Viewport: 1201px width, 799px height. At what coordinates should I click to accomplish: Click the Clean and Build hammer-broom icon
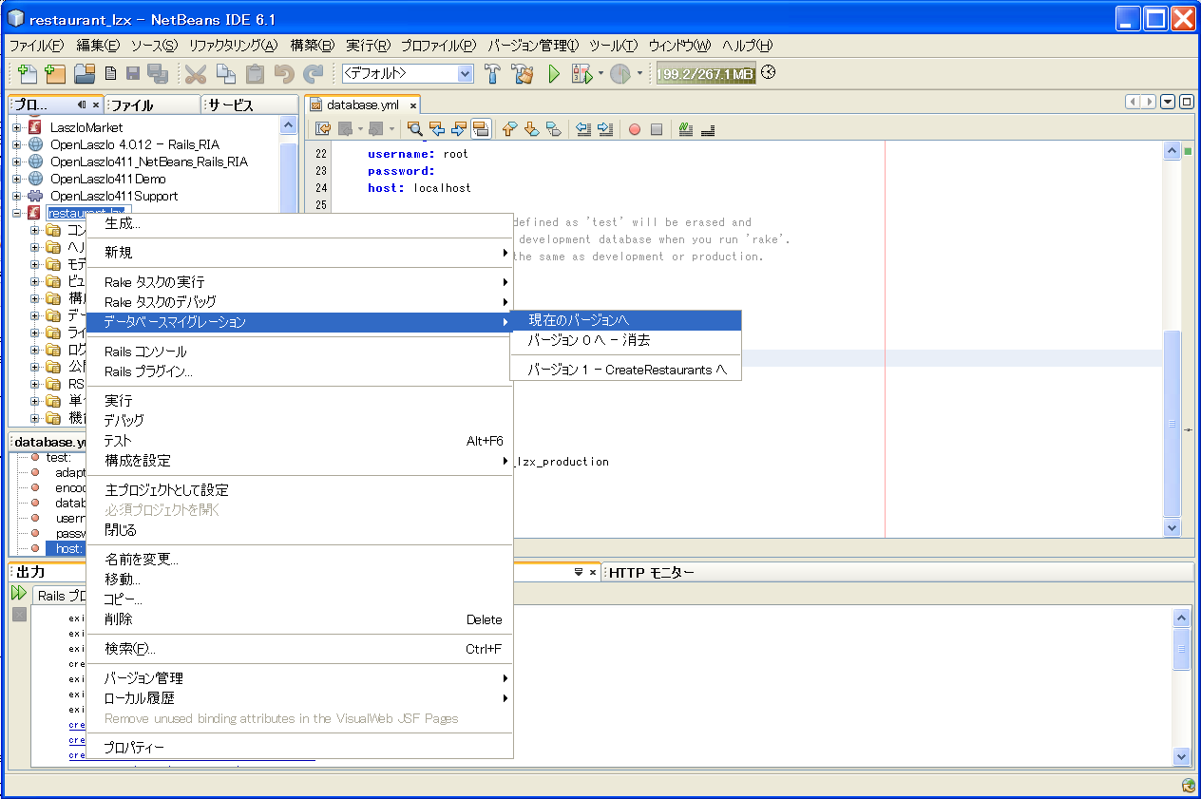click(x=522, y=74)
